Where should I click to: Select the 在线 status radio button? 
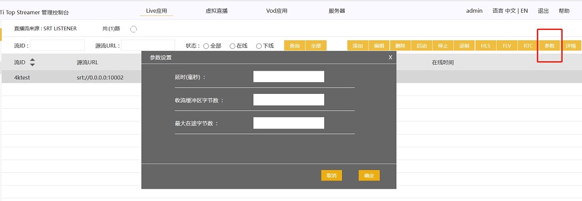click(x=232, y=46)
